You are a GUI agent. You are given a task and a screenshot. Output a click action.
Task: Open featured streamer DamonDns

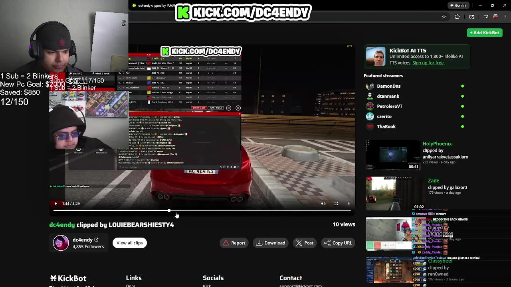coord(388,86)
